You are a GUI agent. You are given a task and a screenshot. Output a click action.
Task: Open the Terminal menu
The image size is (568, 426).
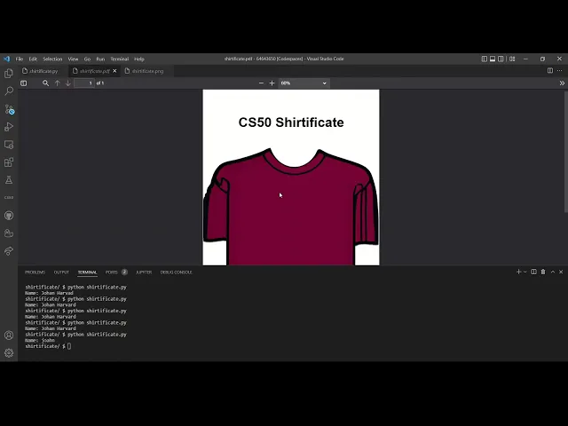tap(120, 59)
